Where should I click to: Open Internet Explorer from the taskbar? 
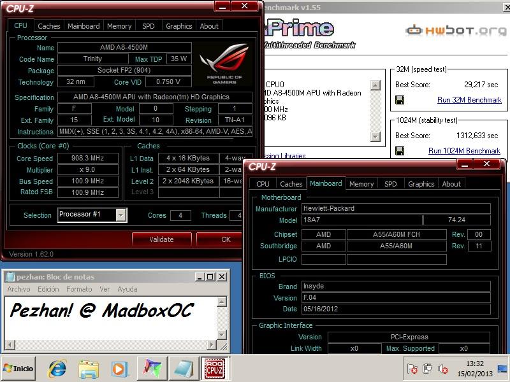point(57,369)
